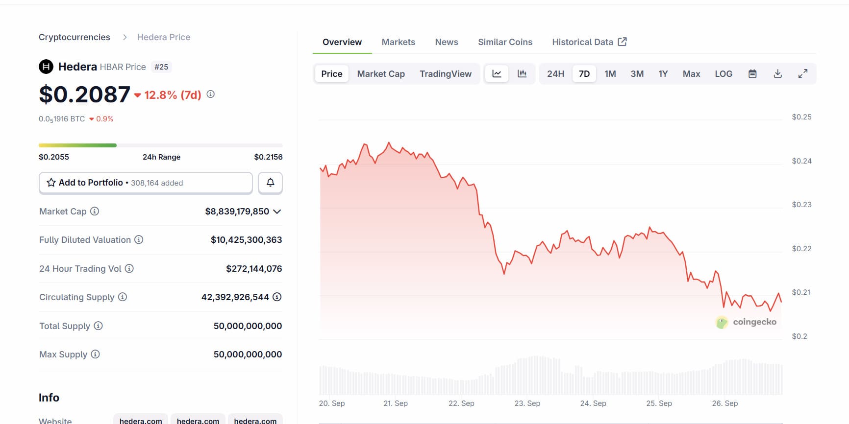Switch to candlestick chart view icon
Screen dimensions: 849x424
(522, 74)
